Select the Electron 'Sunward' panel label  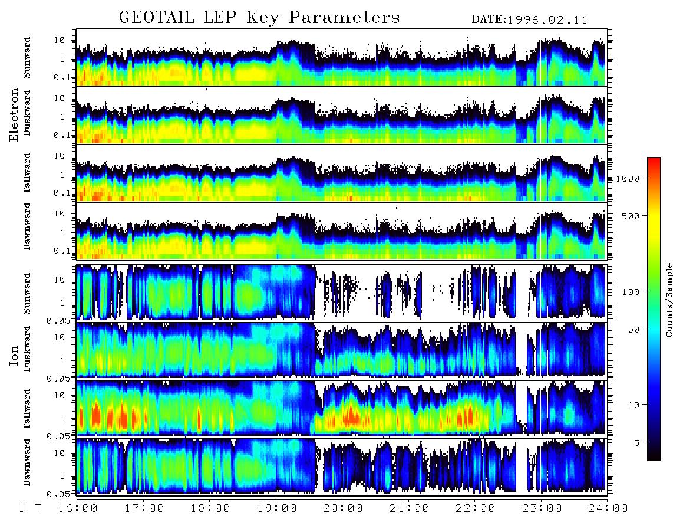tap(28, 58)
